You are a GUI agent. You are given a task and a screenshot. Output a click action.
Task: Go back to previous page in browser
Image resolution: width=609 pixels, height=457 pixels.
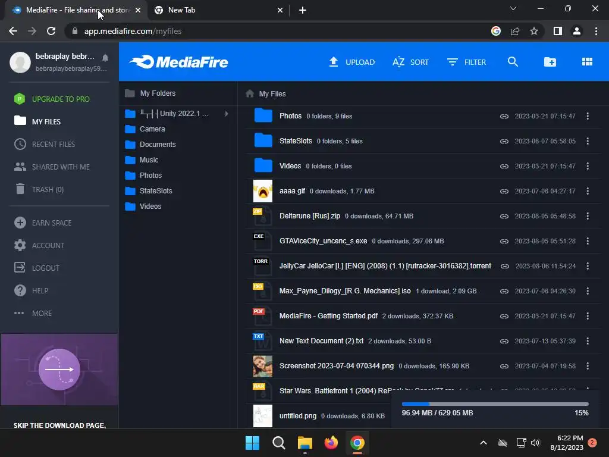13,31
